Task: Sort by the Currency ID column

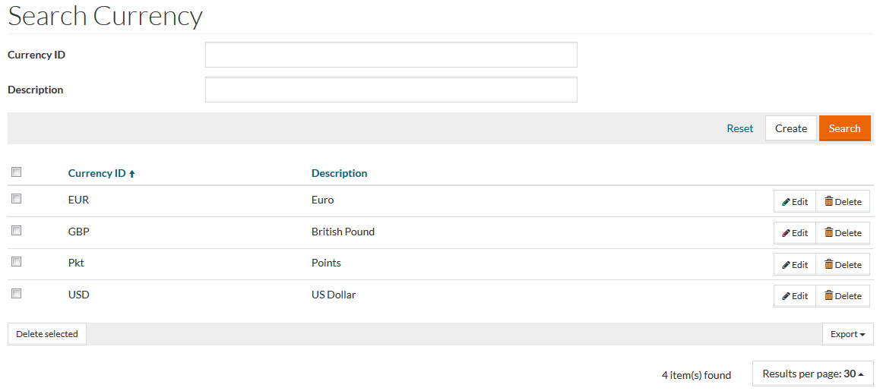Action: tap(97, 173)
